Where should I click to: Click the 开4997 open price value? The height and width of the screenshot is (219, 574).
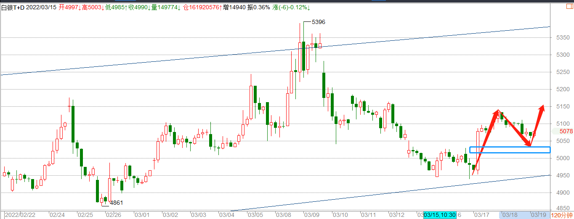click(69, 8)
